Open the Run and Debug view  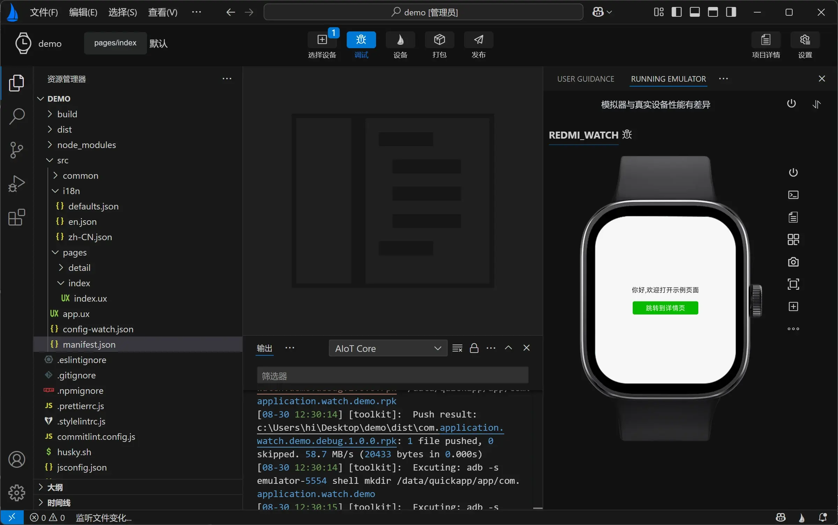click(16, 184)
